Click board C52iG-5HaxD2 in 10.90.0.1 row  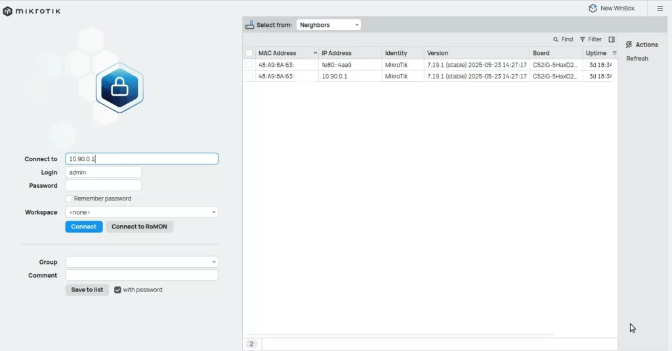555,76
